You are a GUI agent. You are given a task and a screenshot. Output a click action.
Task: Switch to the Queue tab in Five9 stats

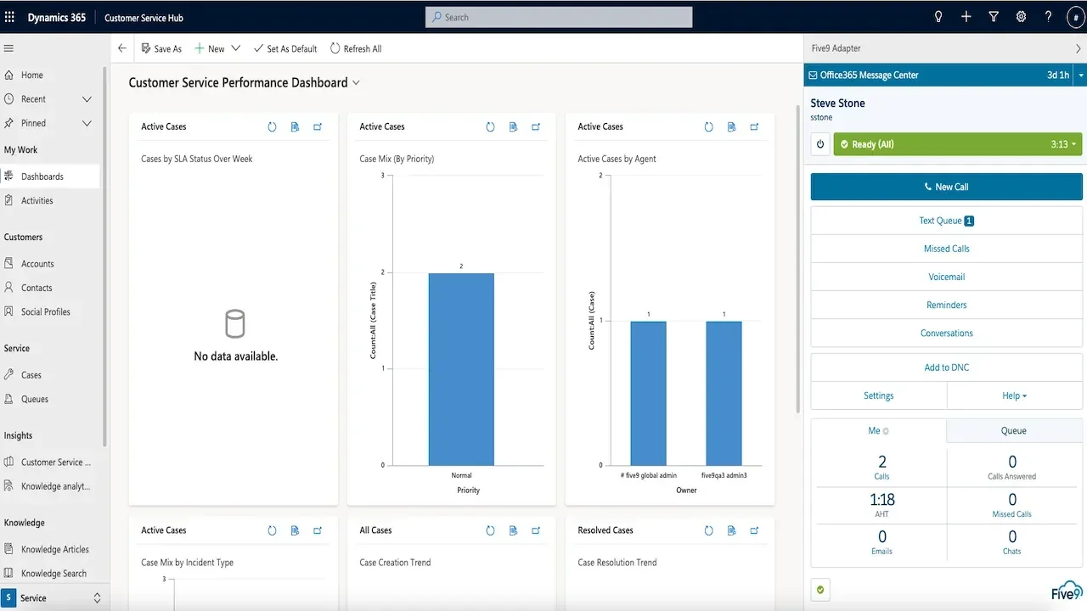click(x=1013, y=430)
